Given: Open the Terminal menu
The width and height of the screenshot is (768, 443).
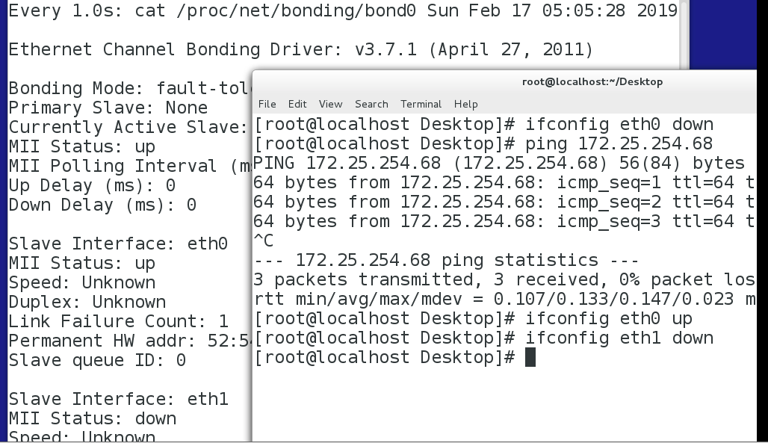Looking at the screenshot, I should click(421, 104).
